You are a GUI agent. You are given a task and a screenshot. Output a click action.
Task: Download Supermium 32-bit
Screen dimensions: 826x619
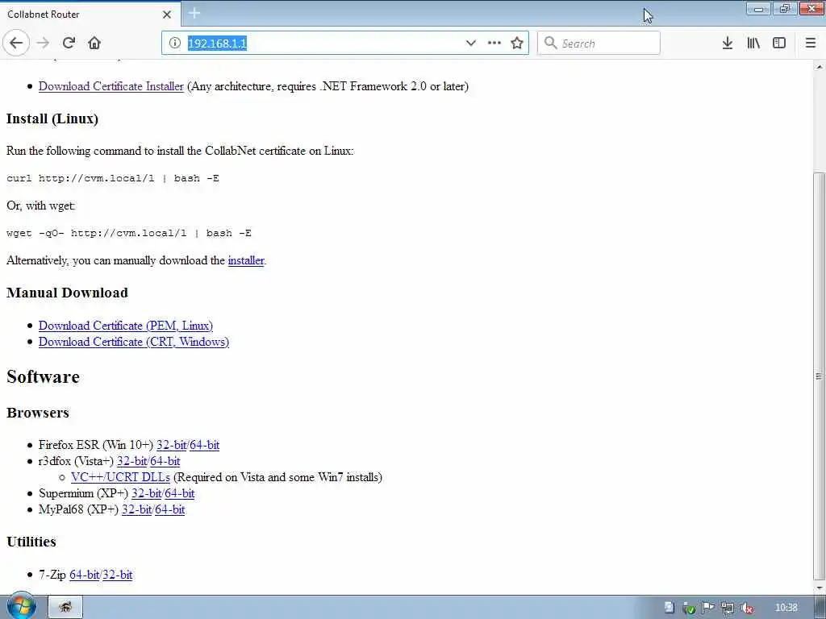click(x=147, y=494)
